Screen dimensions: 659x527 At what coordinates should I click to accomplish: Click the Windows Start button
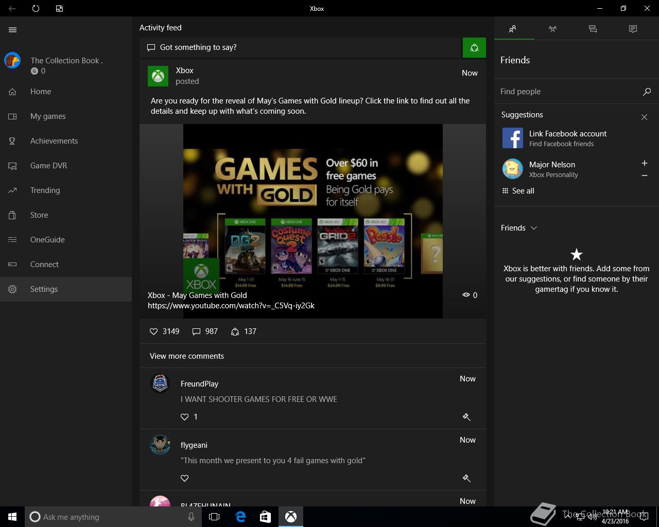point(12,517)
